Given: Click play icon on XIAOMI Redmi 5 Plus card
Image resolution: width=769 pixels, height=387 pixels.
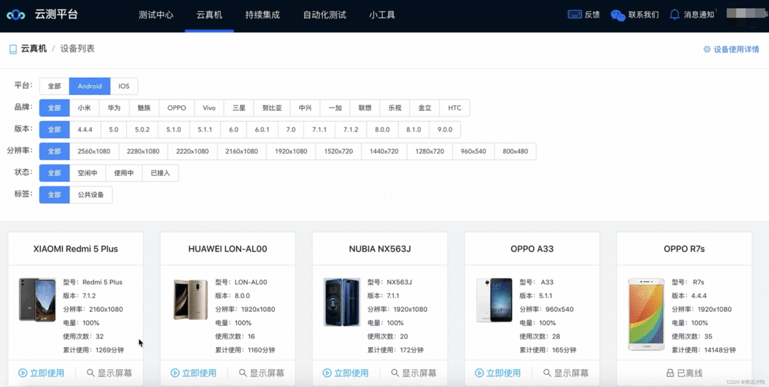Looking at the screenshot, I should tap(23, 373).
